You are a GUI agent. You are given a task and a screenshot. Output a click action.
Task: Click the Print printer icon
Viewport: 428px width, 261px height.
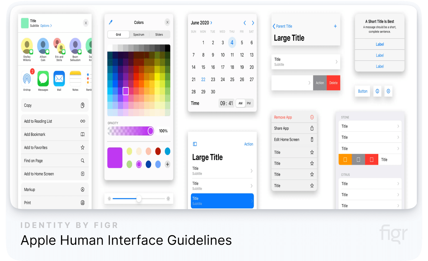[x=83, y=203]
